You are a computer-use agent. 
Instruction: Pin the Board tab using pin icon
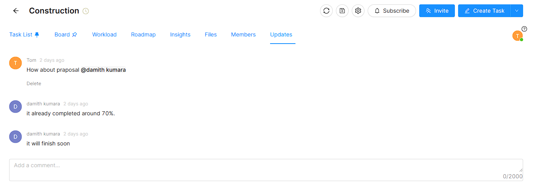pos(75,34)
